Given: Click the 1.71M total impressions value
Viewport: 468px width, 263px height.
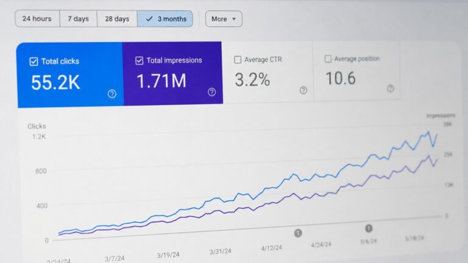Looking at the screenshot, I should tap(161, 81).
